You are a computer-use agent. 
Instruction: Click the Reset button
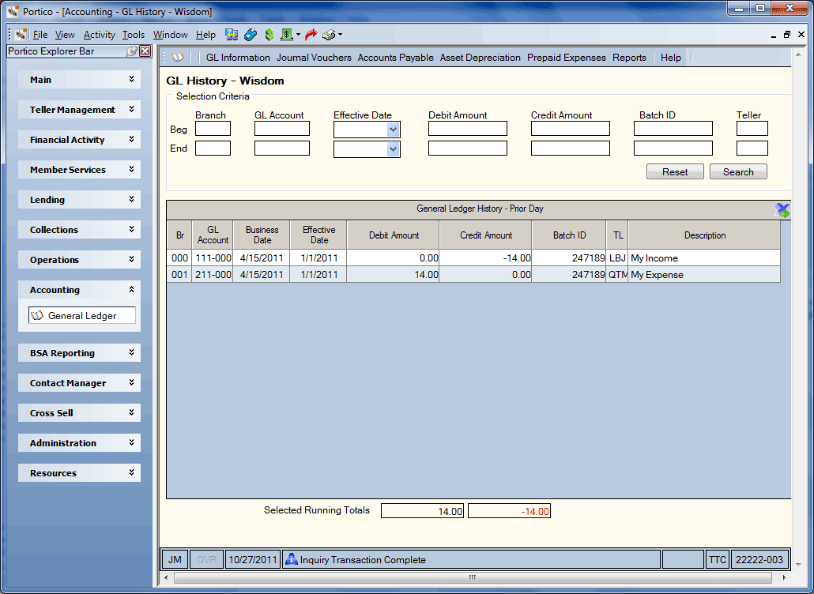[x=675, y=171]
